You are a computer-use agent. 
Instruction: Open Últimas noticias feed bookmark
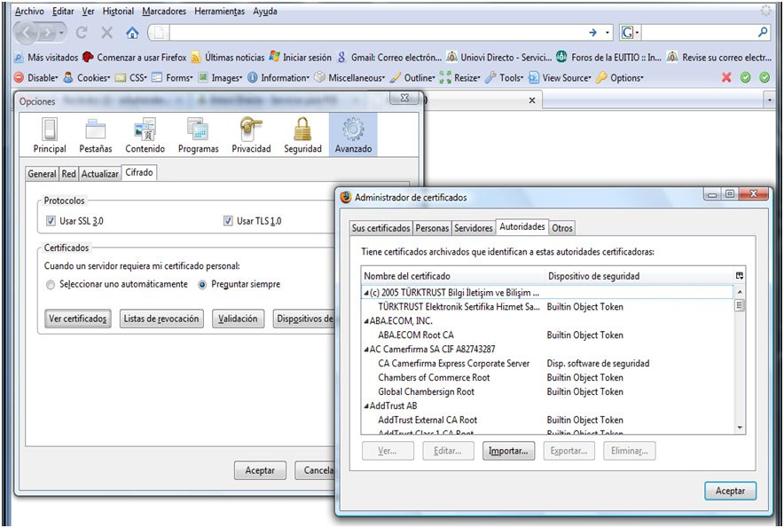228,57
